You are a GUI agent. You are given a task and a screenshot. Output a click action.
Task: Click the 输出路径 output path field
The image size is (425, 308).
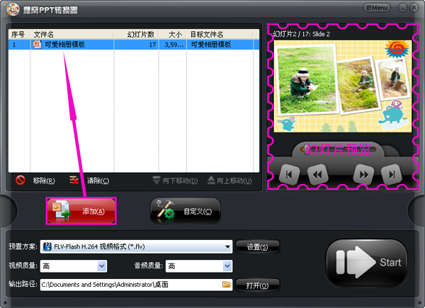[136, 285]
